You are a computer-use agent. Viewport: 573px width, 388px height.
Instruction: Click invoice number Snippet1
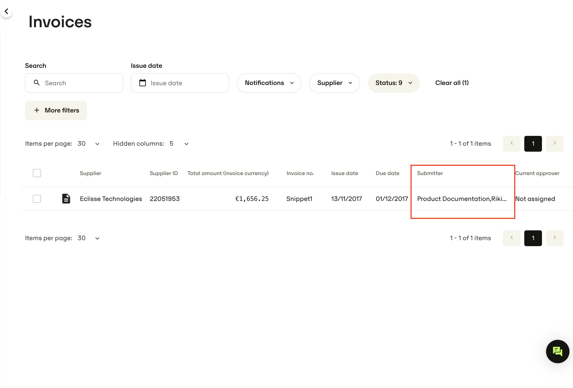pos(299,199)
